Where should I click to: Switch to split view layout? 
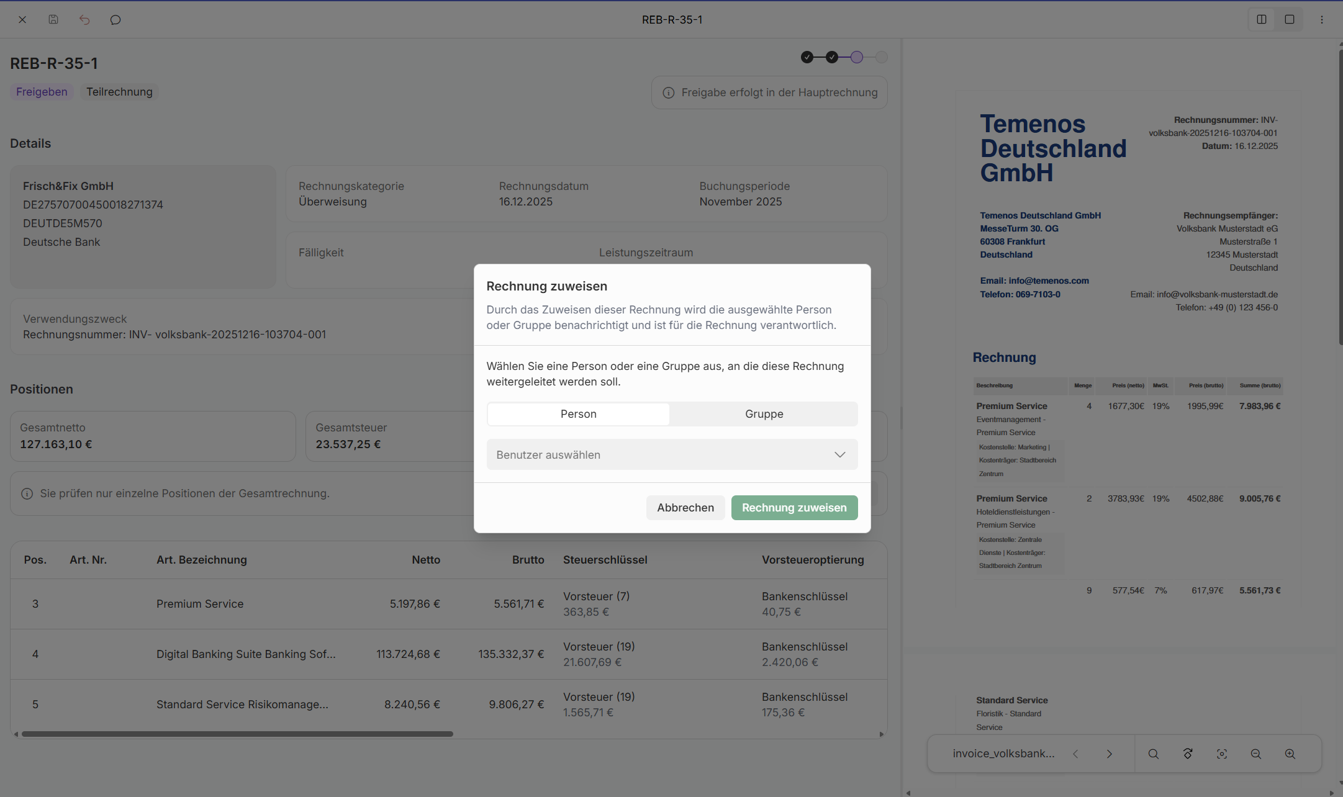[1261, 20]
